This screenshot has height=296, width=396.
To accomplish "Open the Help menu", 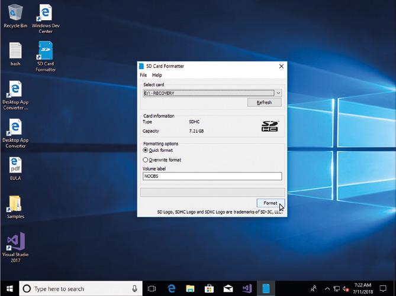I will coord(157,75).
